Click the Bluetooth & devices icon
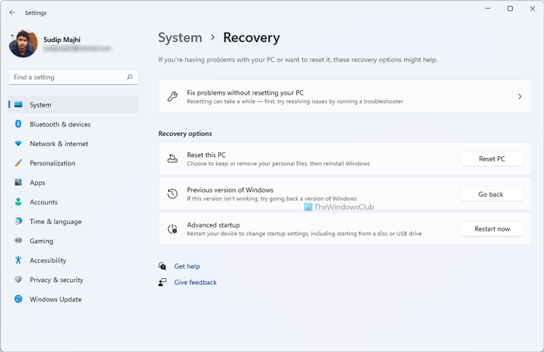Screen dimensions: 544x352 tap(18, 124)
